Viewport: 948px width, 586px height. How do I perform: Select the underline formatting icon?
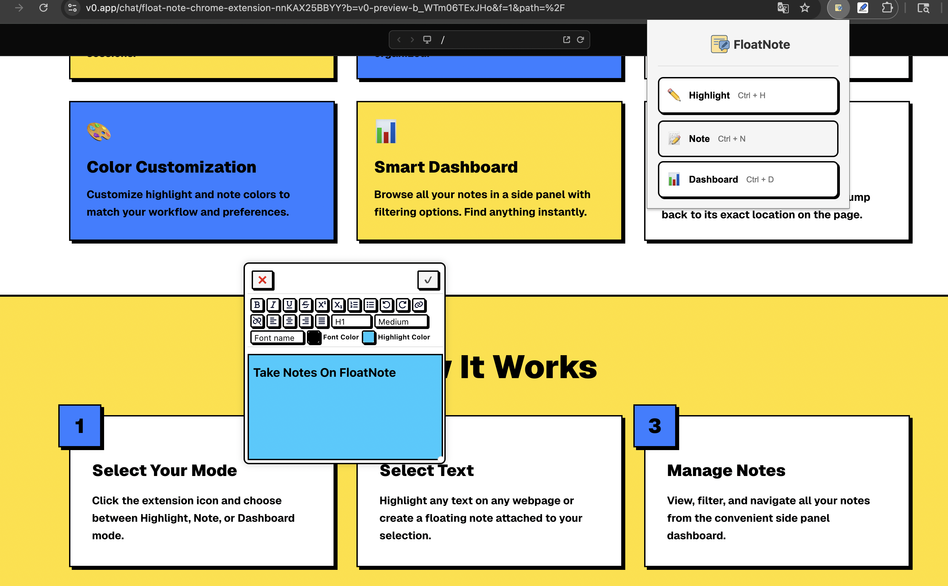click(x=289, y=305)
